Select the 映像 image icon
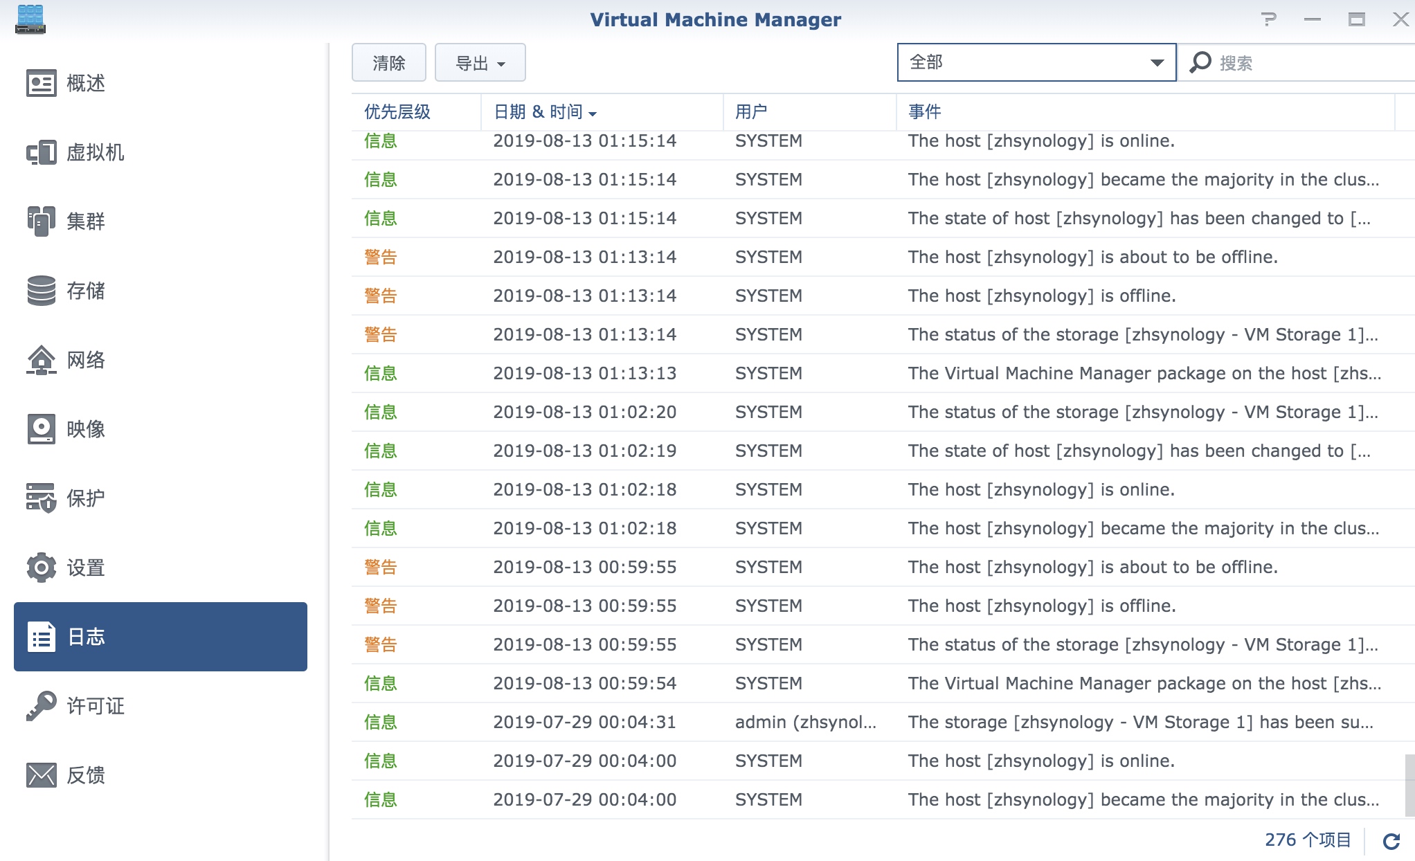 click(41, 429)
